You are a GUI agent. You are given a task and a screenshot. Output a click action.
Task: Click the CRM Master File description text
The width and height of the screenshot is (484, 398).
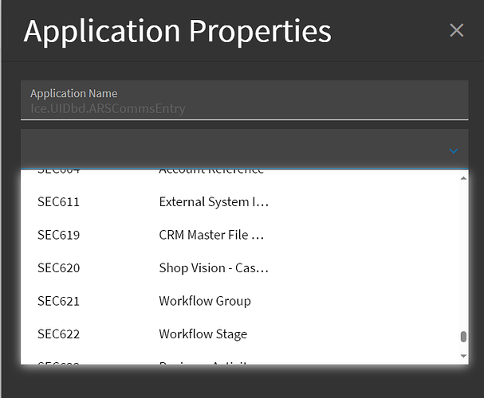click(211, 235)
